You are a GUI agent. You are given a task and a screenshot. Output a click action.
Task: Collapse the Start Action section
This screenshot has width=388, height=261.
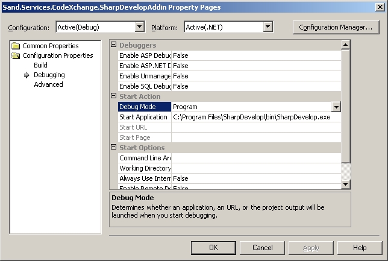tap(114, 96)
